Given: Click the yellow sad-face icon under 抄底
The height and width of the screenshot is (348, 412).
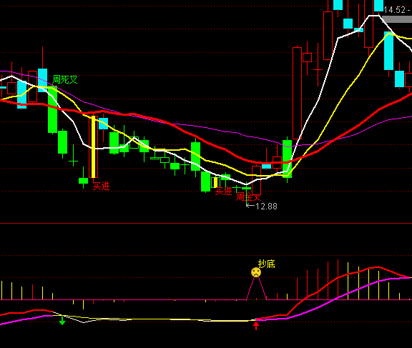Looking at the screenshot, I should (x=256, y=272).
